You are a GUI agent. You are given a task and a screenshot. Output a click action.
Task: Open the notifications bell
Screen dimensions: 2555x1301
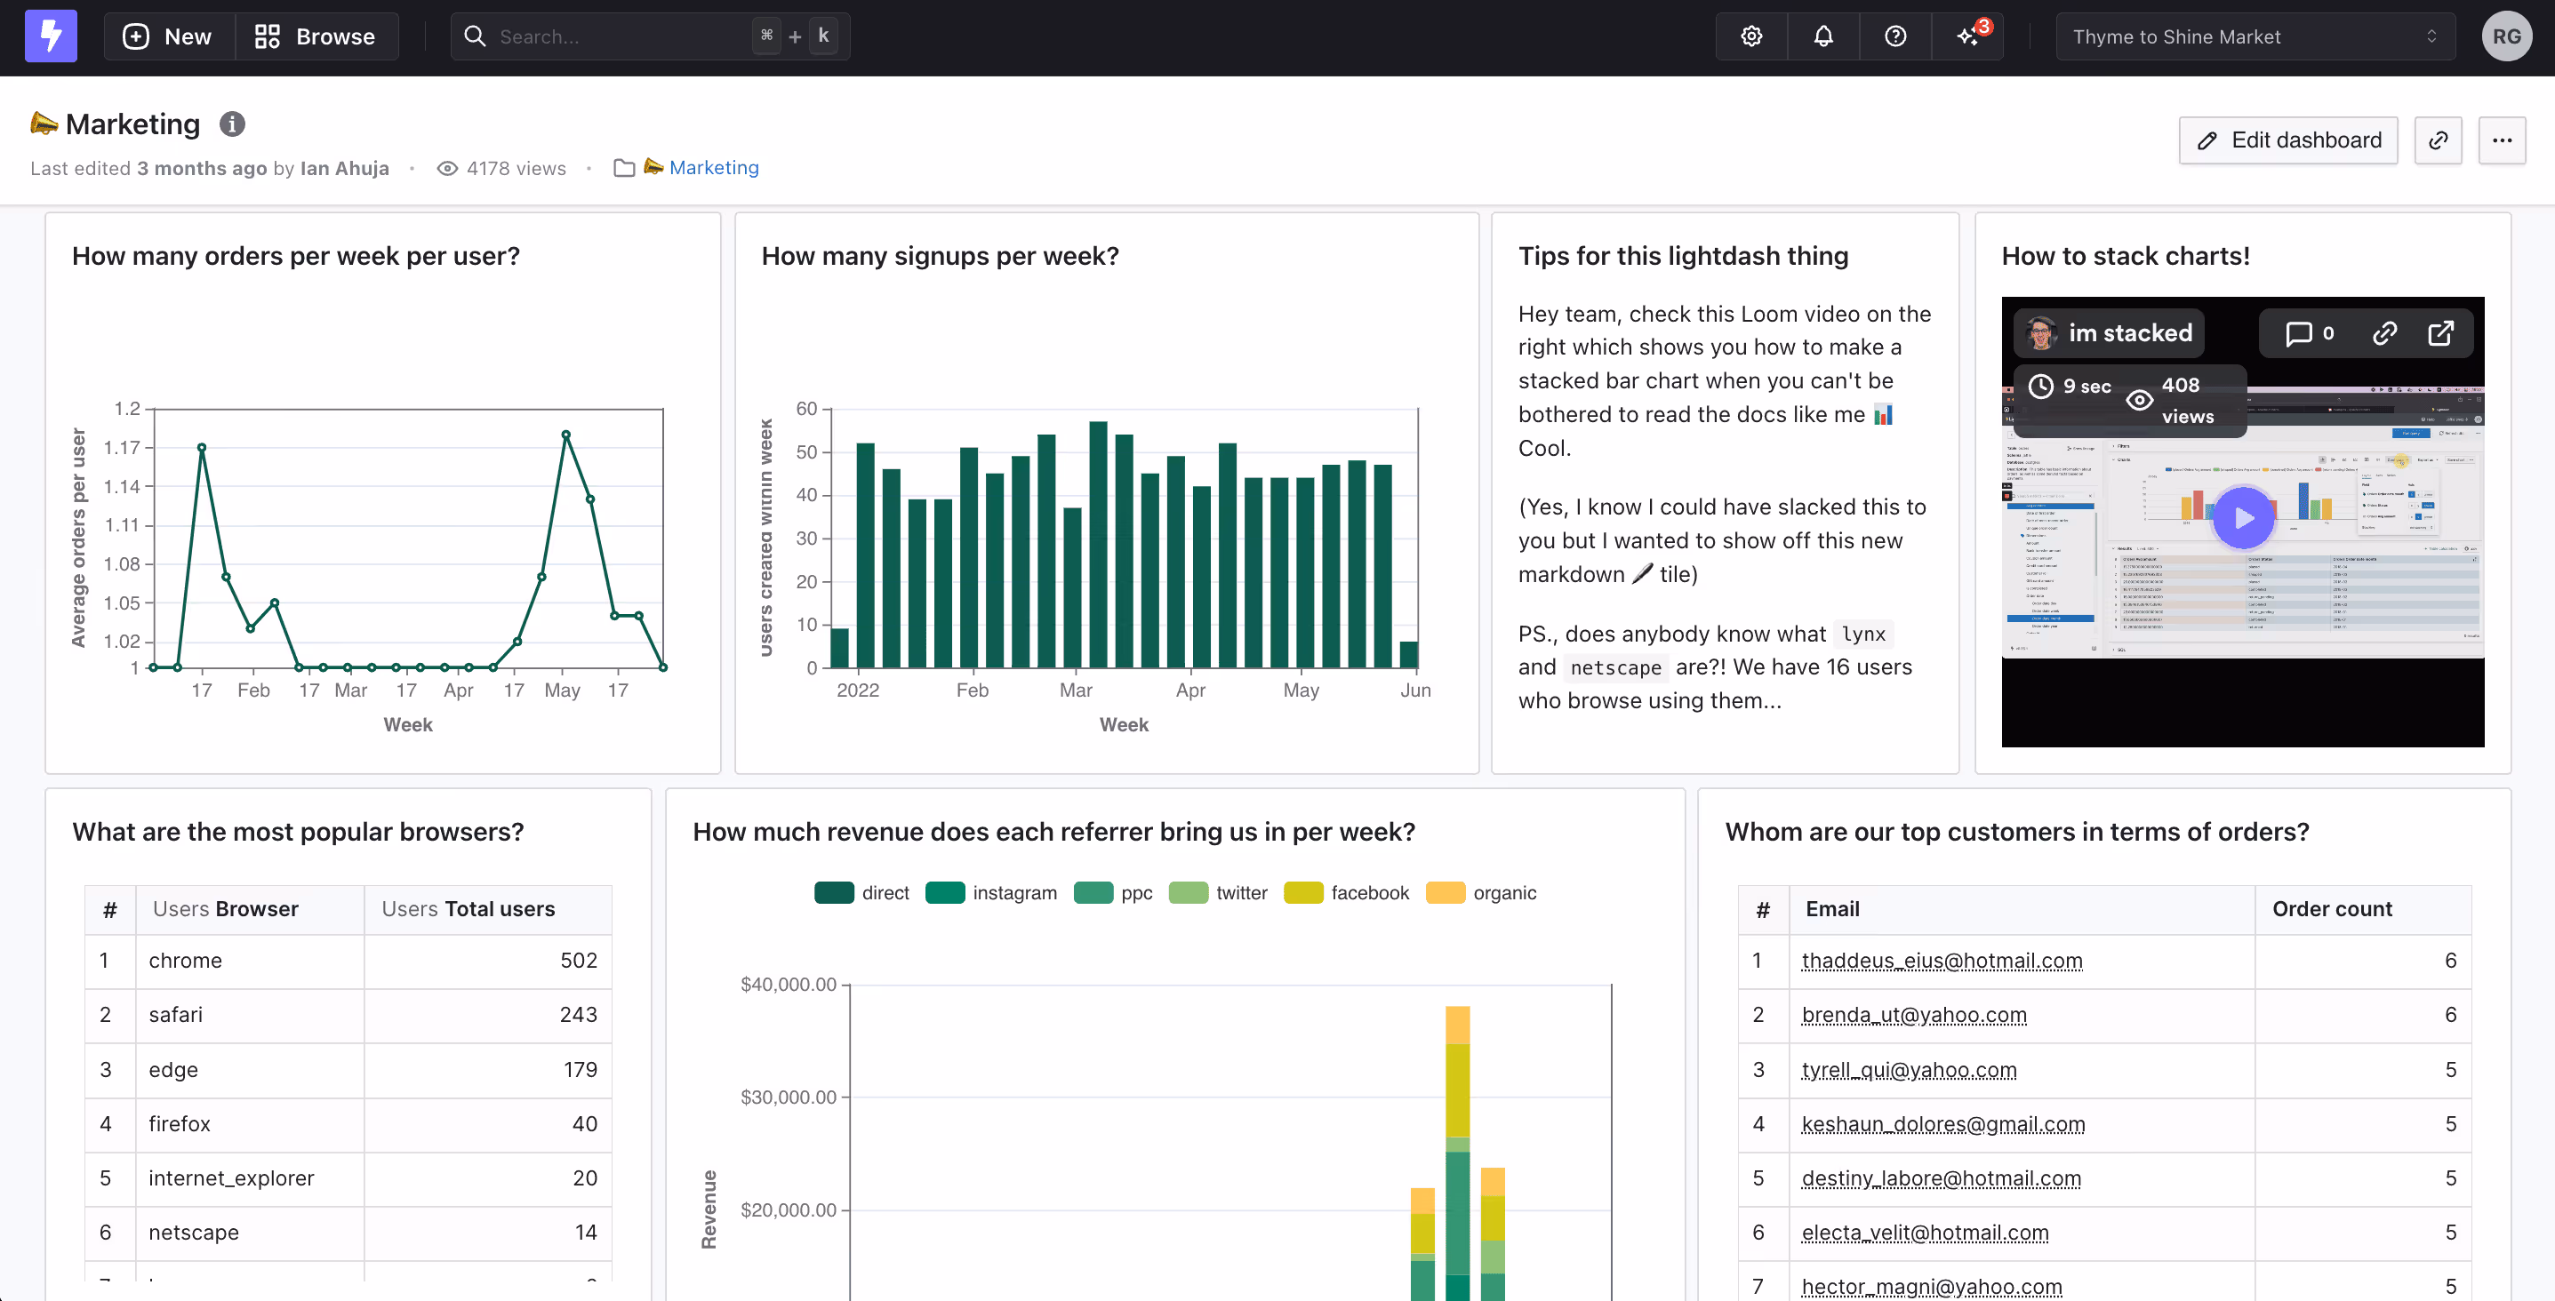point(1823,36)
